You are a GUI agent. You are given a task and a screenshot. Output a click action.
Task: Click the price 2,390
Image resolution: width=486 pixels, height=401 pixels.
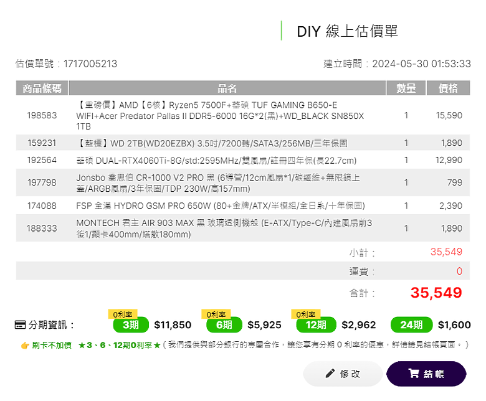pyautogui.click(x=450, y=205)
